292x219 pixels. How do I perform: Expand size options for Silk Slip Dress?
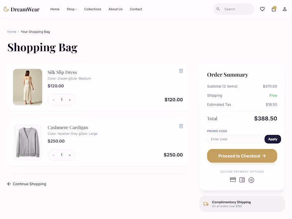pos(80,78)
